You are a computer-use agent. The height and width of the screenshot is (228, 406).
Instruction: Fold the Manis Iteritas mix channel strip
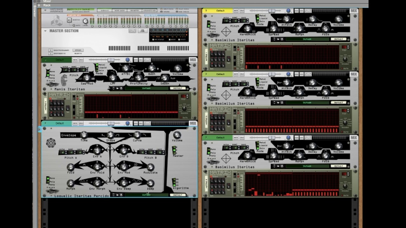45,60
